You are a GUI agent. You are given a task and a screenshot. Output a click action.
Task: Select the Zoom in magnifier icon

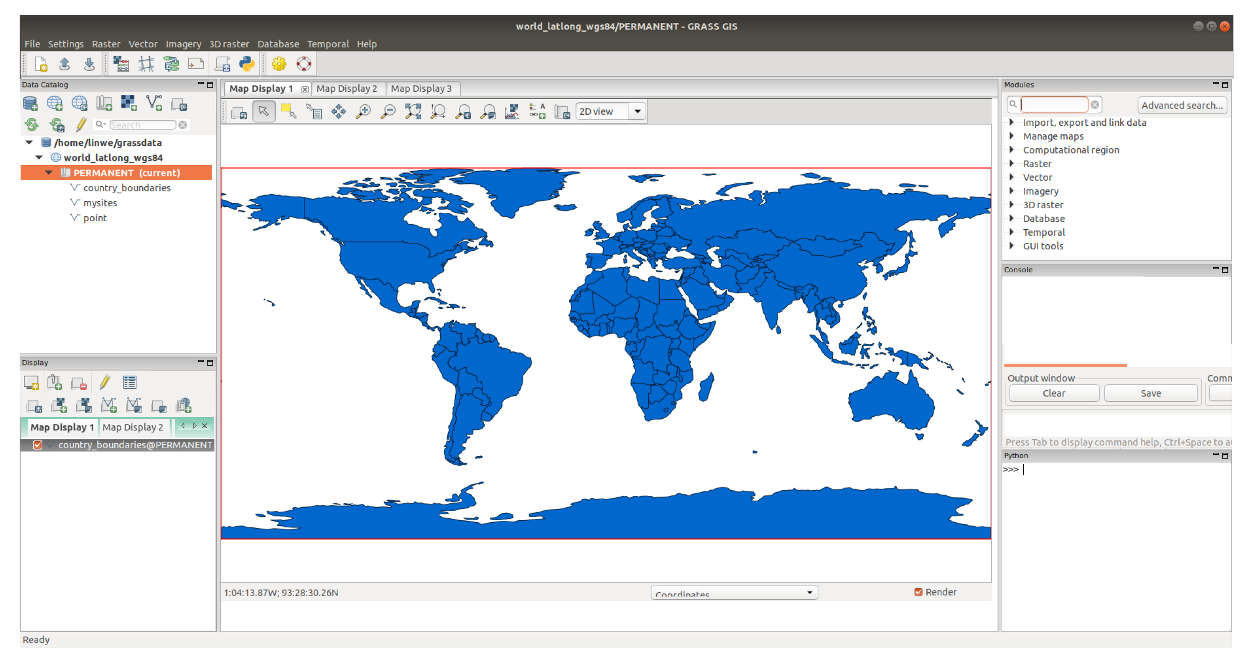tap(363, 112)
